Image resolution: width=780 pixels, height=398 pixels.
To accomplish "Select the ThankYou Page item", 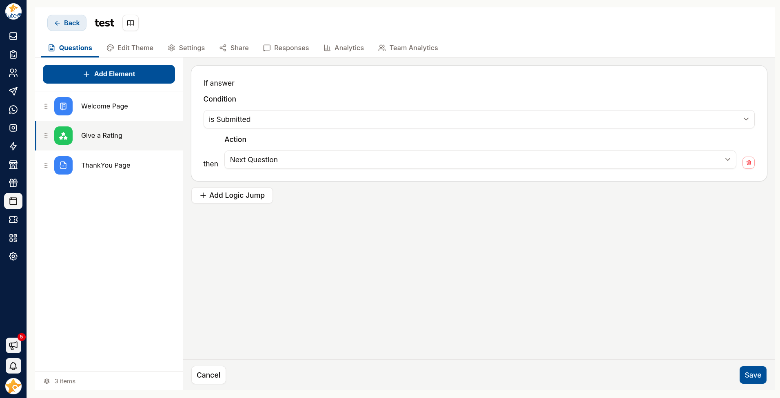I will click(x=109, y=166).
